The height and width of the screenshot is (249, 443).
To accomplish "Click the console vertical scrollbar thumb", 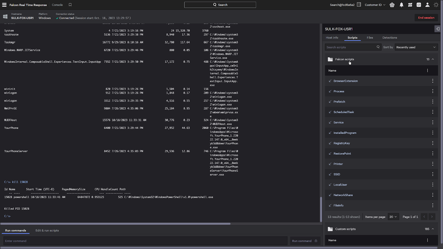I will (321, 209).
